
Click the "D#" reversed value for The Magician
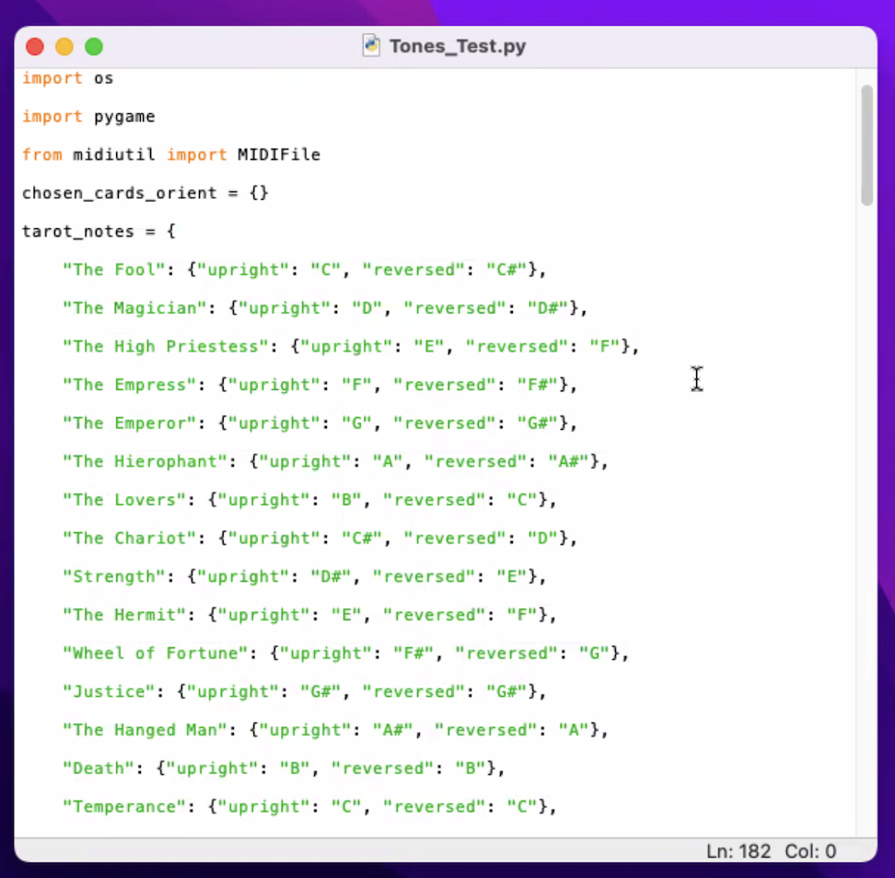(x=547, y=308)
